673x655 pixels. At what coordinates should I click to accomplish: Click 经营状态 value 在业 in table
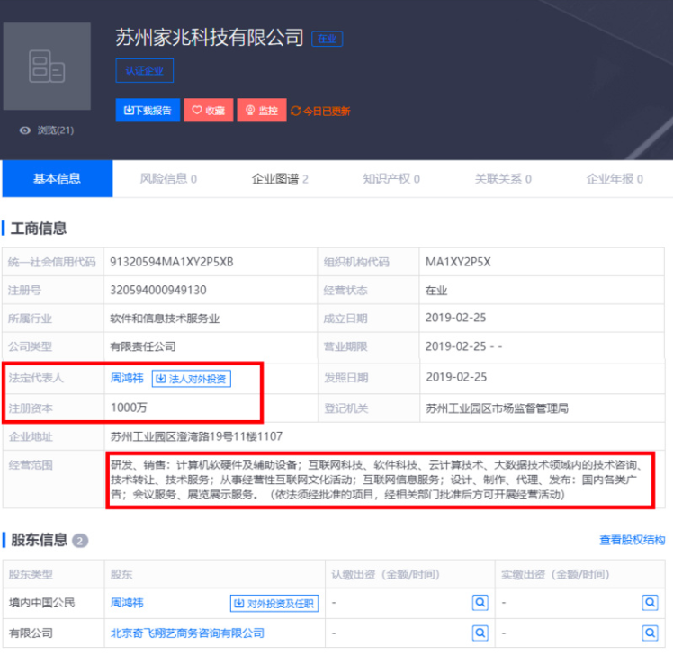(436, 291)
